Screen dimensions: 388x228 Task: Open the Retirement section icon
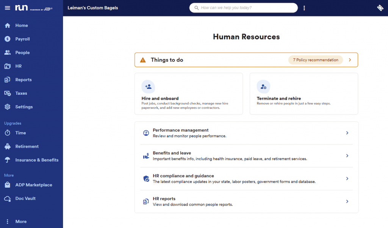click(x=8, y=146)
